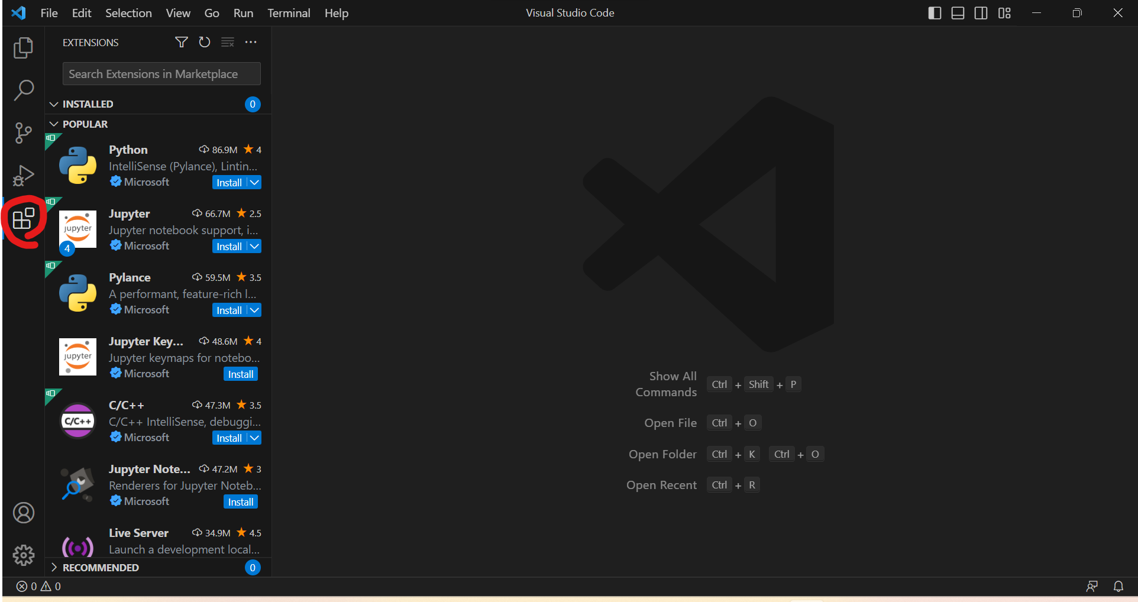Toggle the Secondary Side Bar layout icon

[981, 13]
